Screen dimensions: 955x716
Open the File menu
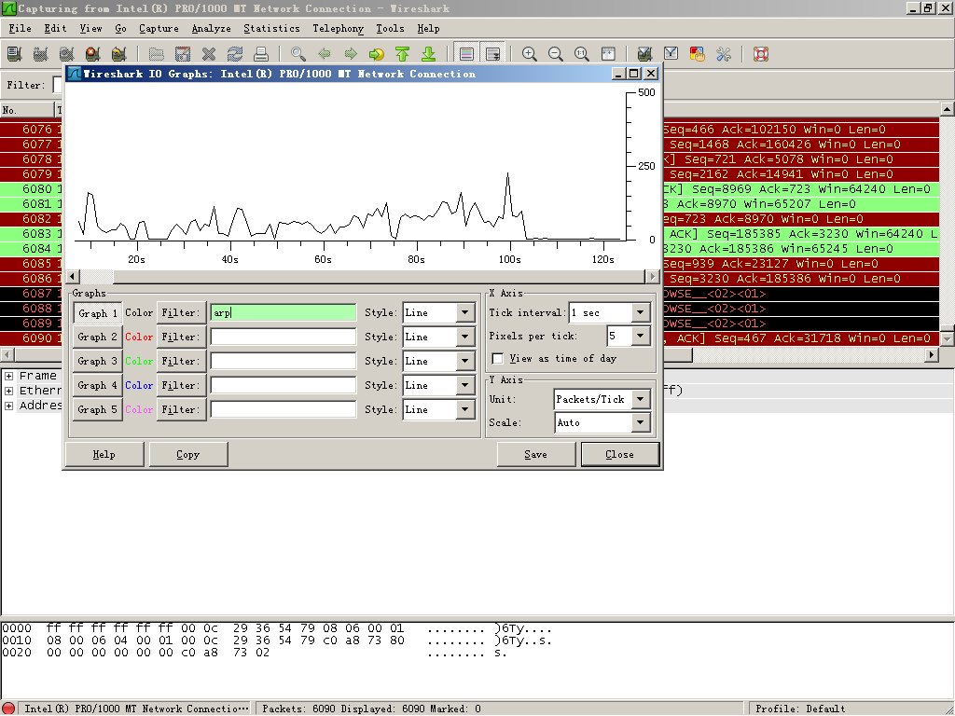[x=21, y=29]
